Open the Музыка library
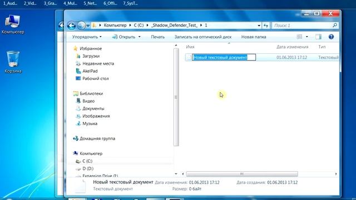356x200 pixels. click(x=90, y=123)
